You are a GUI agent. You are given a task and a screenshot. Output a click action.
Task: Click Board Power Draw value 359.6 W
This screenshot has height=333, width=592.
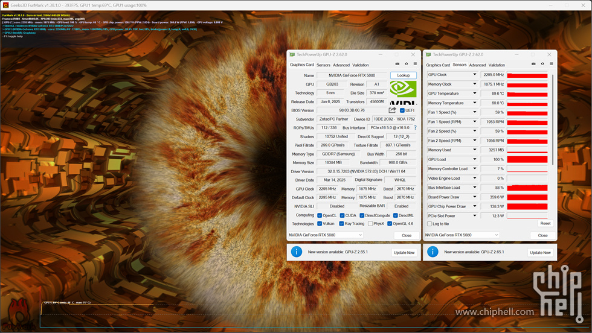(x=493, y=197)
